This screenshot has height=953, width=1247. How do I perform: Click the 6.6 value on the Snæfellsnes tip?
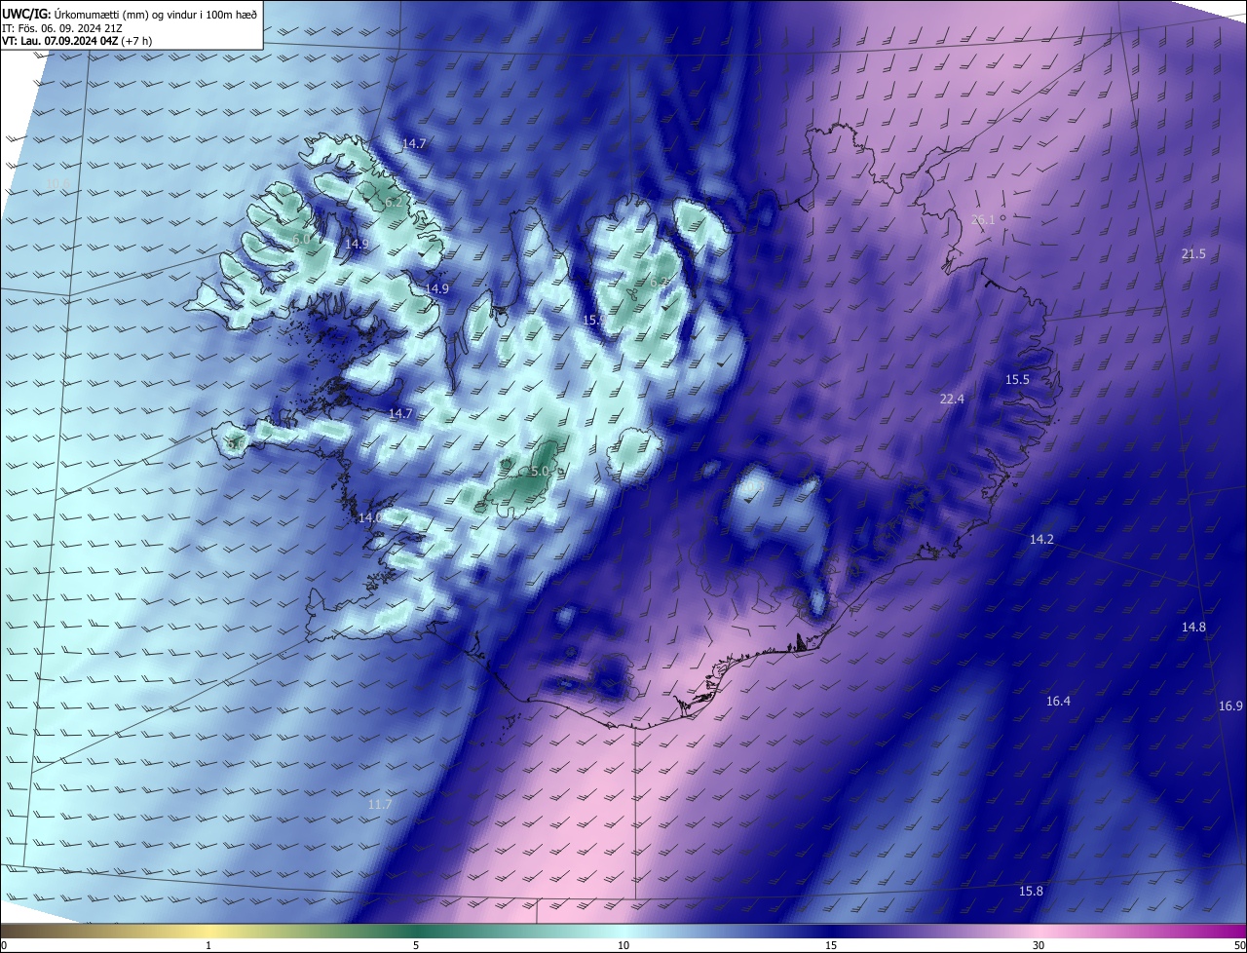click(x=236, y=443)
